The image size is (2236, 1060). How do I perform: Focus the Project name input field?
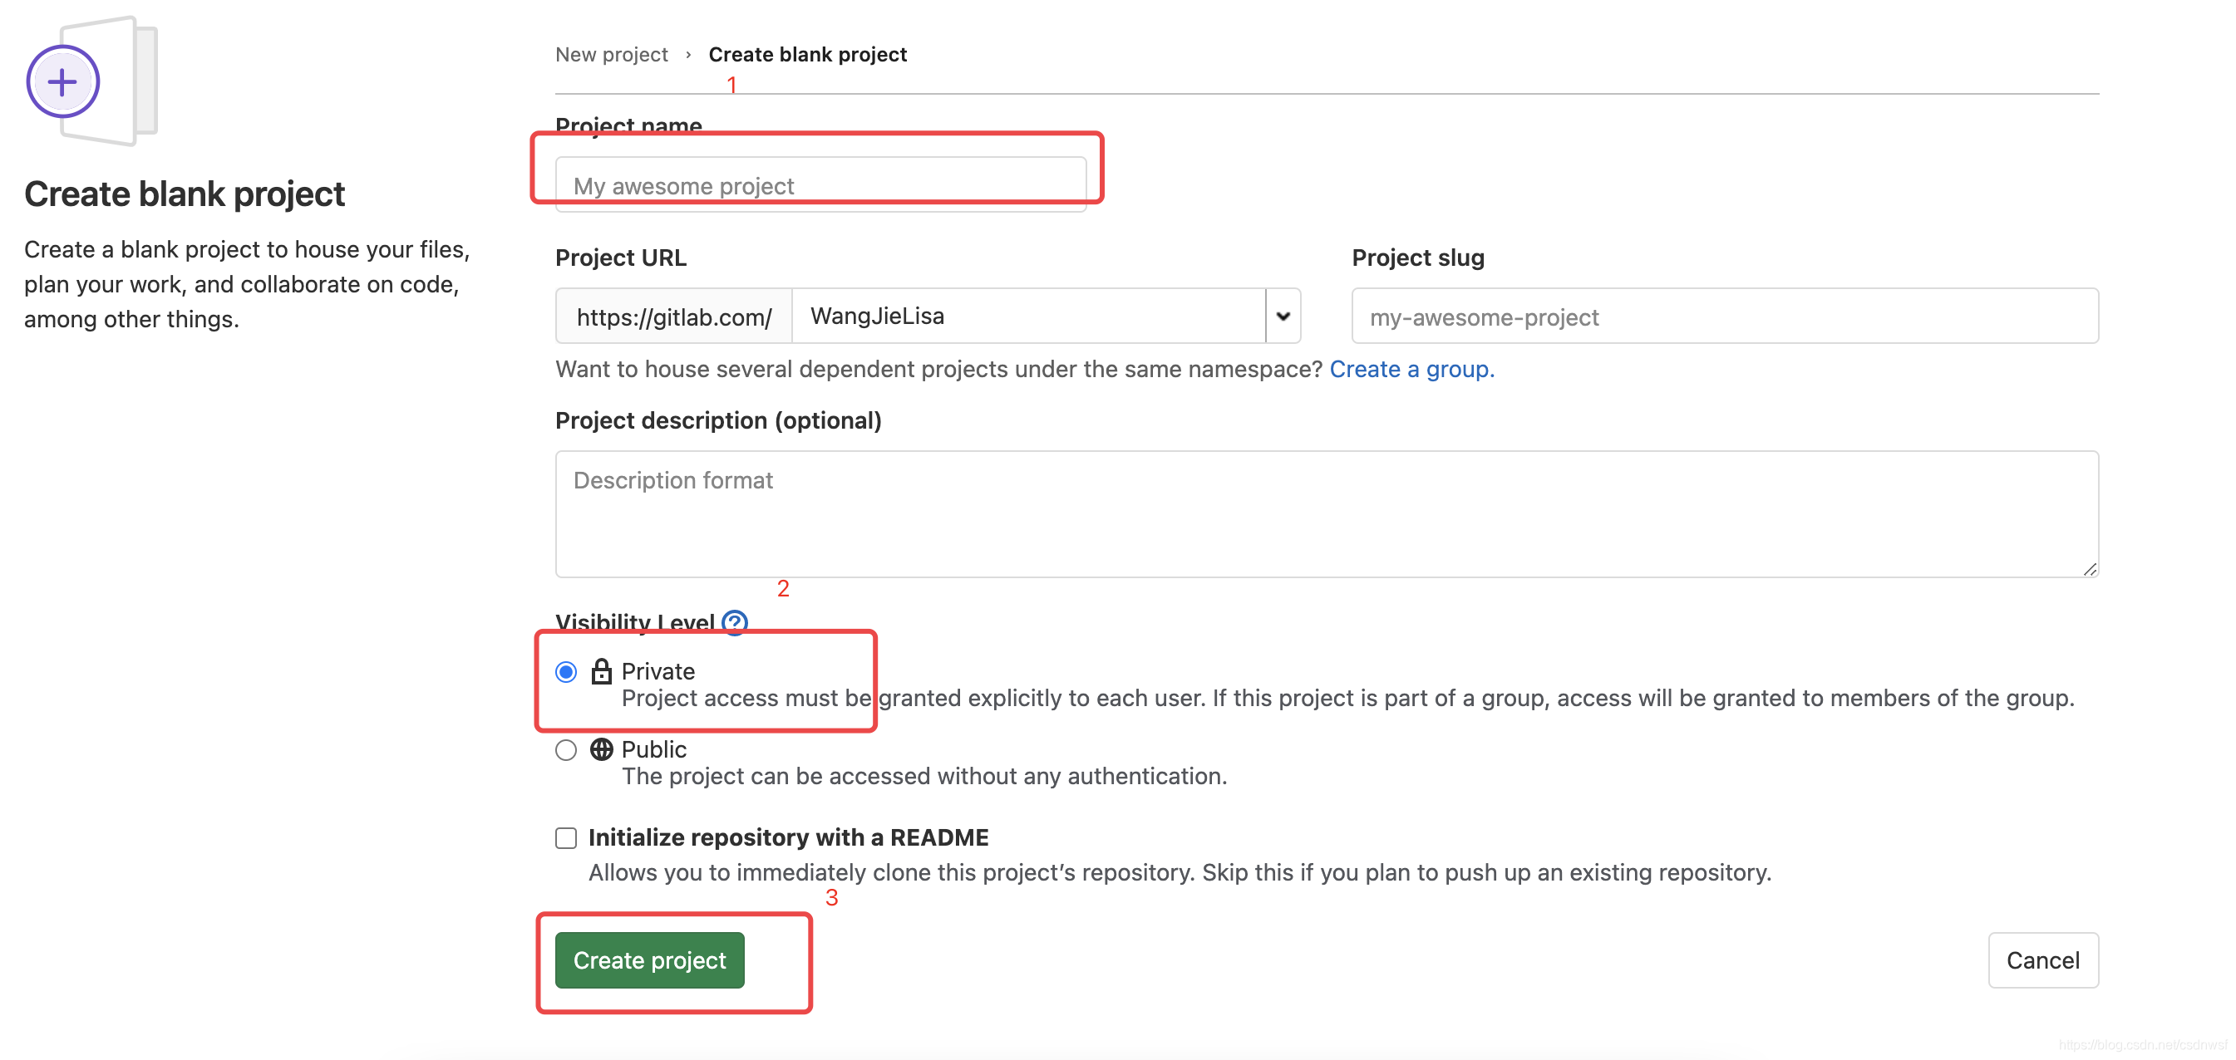(820, 184)
